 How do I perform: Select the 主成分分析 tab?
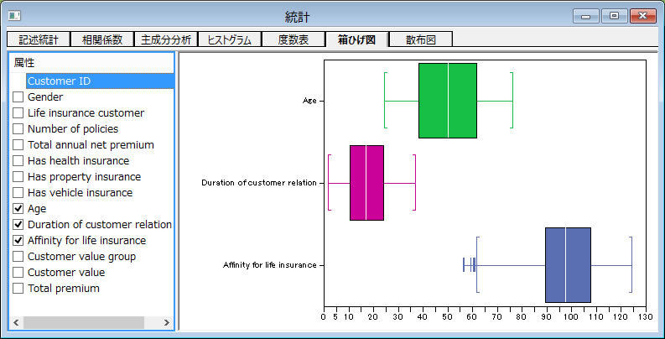(x=166, y=39)
